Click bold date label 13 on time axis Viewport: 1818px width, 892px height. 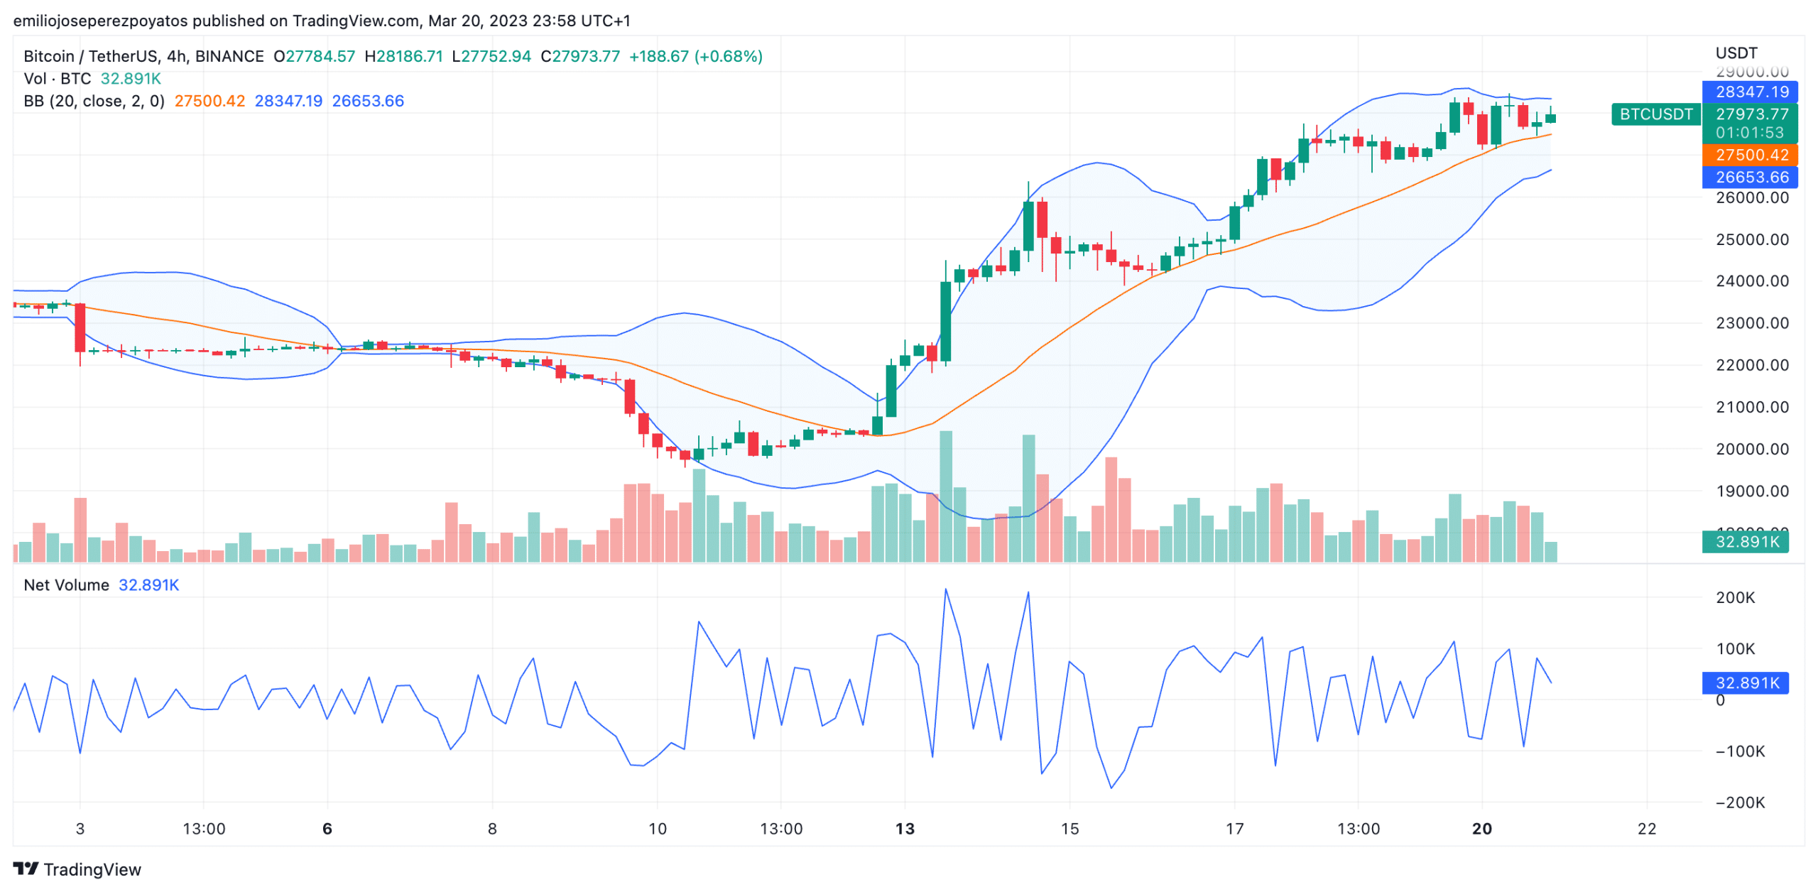(x=905, y=828)
